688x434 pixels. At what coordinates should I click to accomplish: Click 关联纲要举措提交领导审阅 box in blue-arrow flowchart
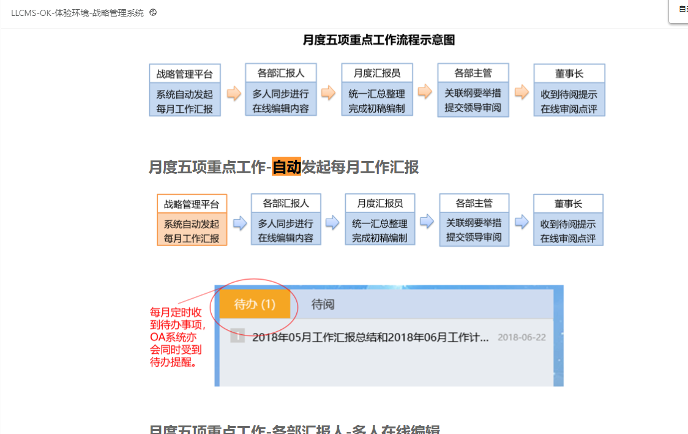(x=474, y=229)
